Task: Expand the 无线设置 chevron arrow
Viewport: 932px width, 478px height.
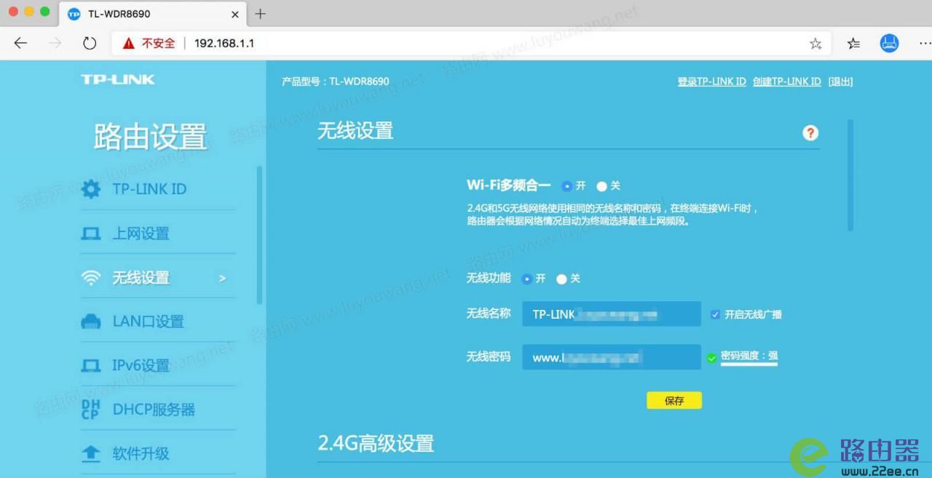Action: 223,278
